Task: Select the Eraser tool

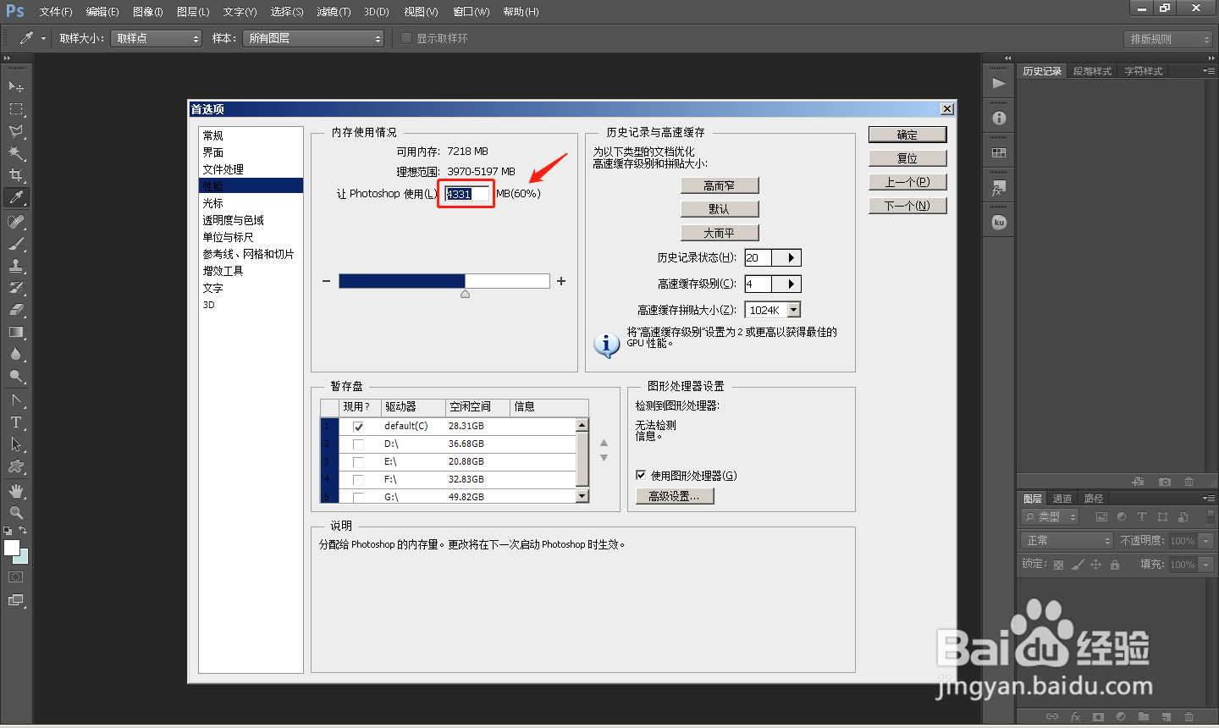Action: pyautogui.click(x=16, y=310)
